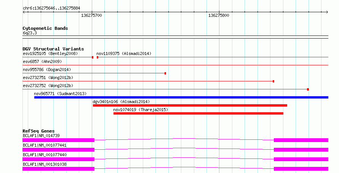Click the end marker of esv2732752
Viewport: 339px width, 173px height.
308,89
